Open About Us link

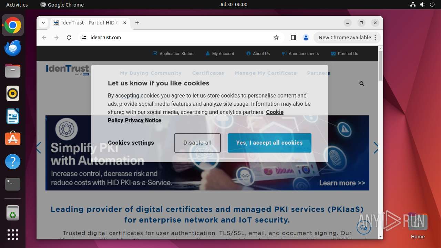pos(258,54)
